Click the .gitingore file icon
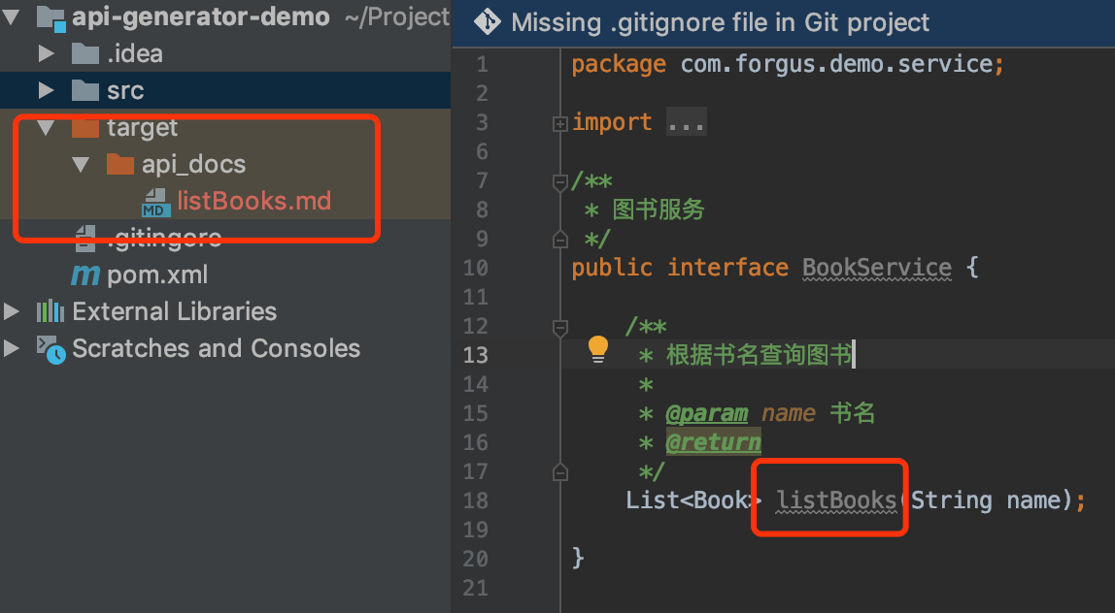This screenshot has height=613, width=1115. (85, 239)
